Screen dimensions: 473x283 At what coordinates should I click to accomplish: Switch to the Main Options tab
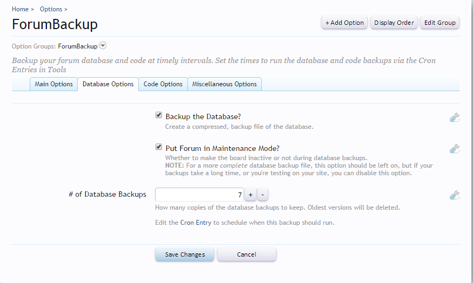(53, 84)
